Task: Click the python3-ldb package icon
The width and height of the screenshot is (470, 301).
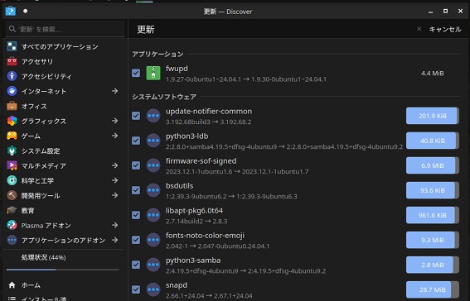Action: tap(153, 141)
